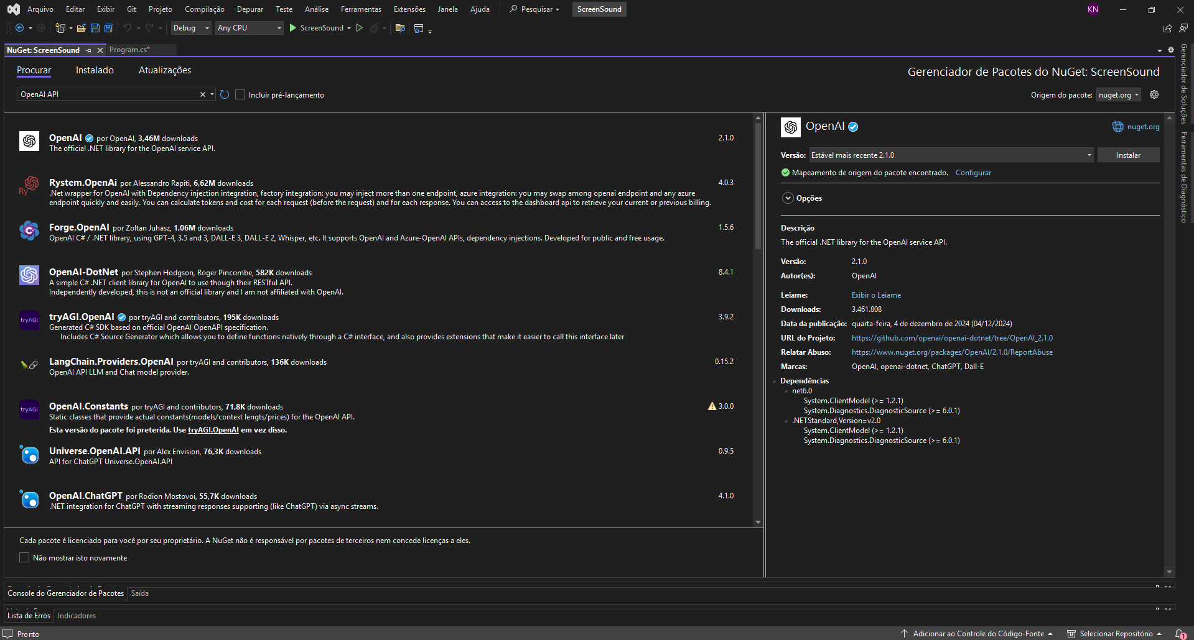Open the Compilação menu

[x=205, y=9]
